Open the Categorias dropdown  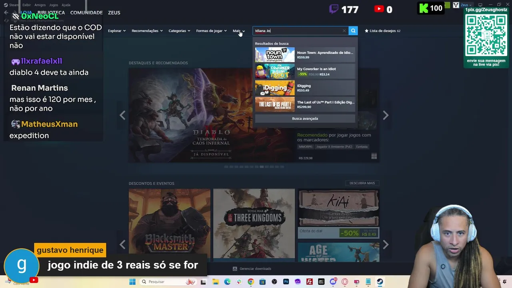coord(180,31)
